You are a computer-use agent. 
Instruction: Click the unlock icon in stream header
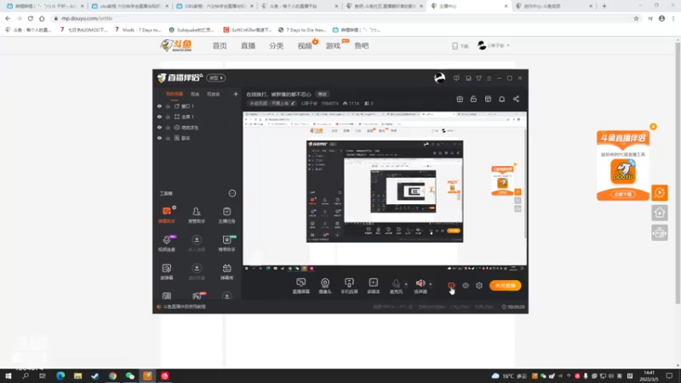[473, 99]
